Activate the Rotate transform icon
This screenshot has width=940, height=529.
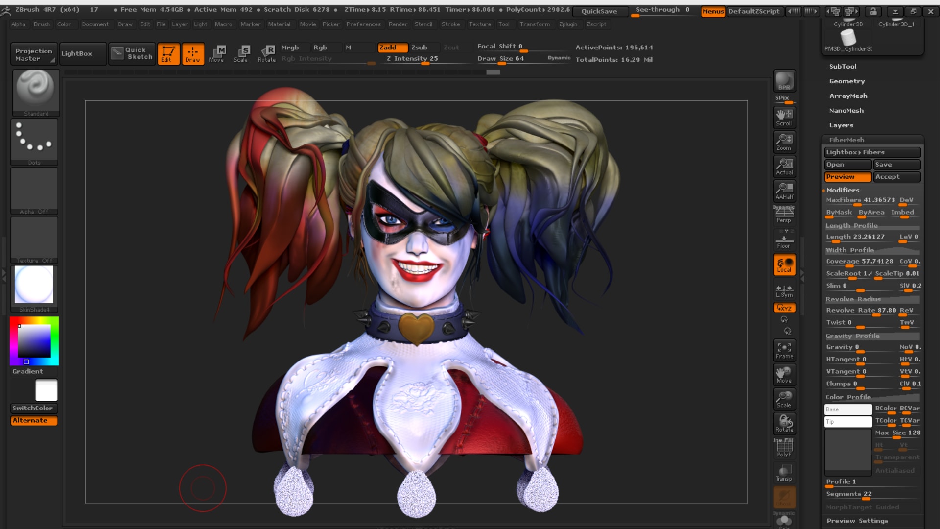266,53
